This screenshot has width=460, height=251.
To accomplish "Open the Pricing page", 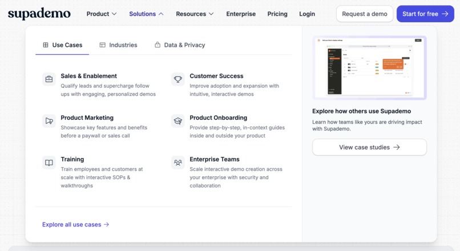I will 277,14.
